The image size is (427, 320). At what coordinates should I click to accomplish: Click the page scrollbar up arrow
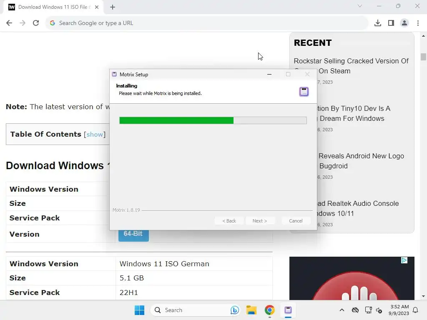click(x=423, y=36)
